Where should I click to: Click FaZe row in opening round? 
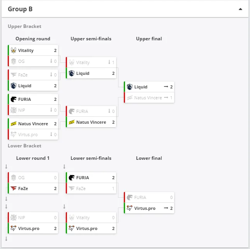[33, 75]
